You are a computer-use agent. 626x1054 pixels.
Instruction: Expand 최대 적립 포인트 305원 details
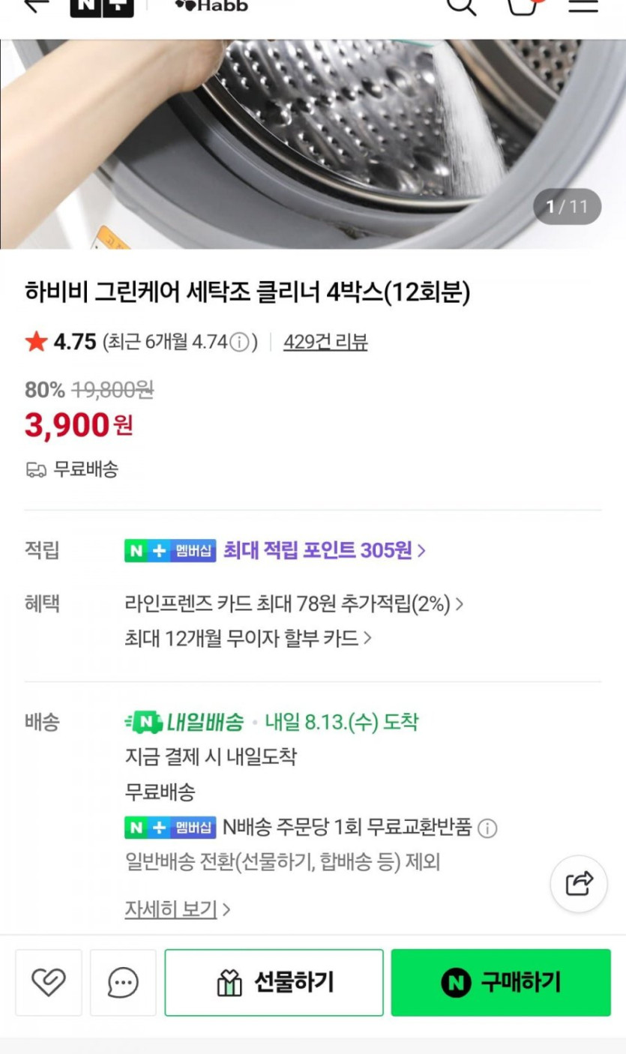324,551
